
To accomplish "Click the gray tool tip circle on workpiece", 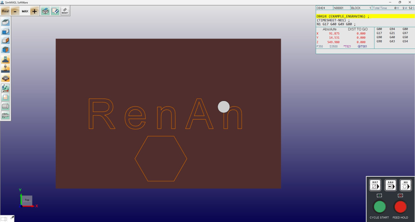I will point(224,107).
